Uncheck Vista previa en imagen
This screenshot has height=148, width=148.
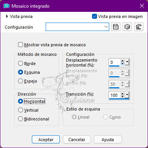[x=94, y=16]
